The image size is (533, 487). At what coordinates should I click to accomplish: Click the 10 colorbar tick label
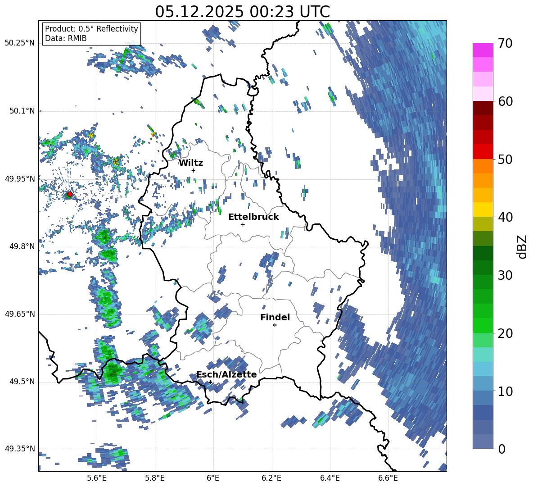505,391
